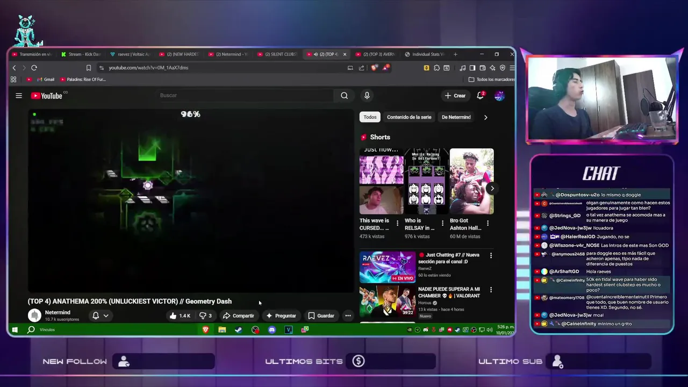Activate voice search microphone icon
This screenshot has width=688, height=387.
coord(367,96)
